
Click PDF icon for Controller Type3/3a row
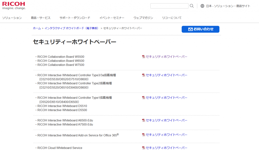pos(144,75)
